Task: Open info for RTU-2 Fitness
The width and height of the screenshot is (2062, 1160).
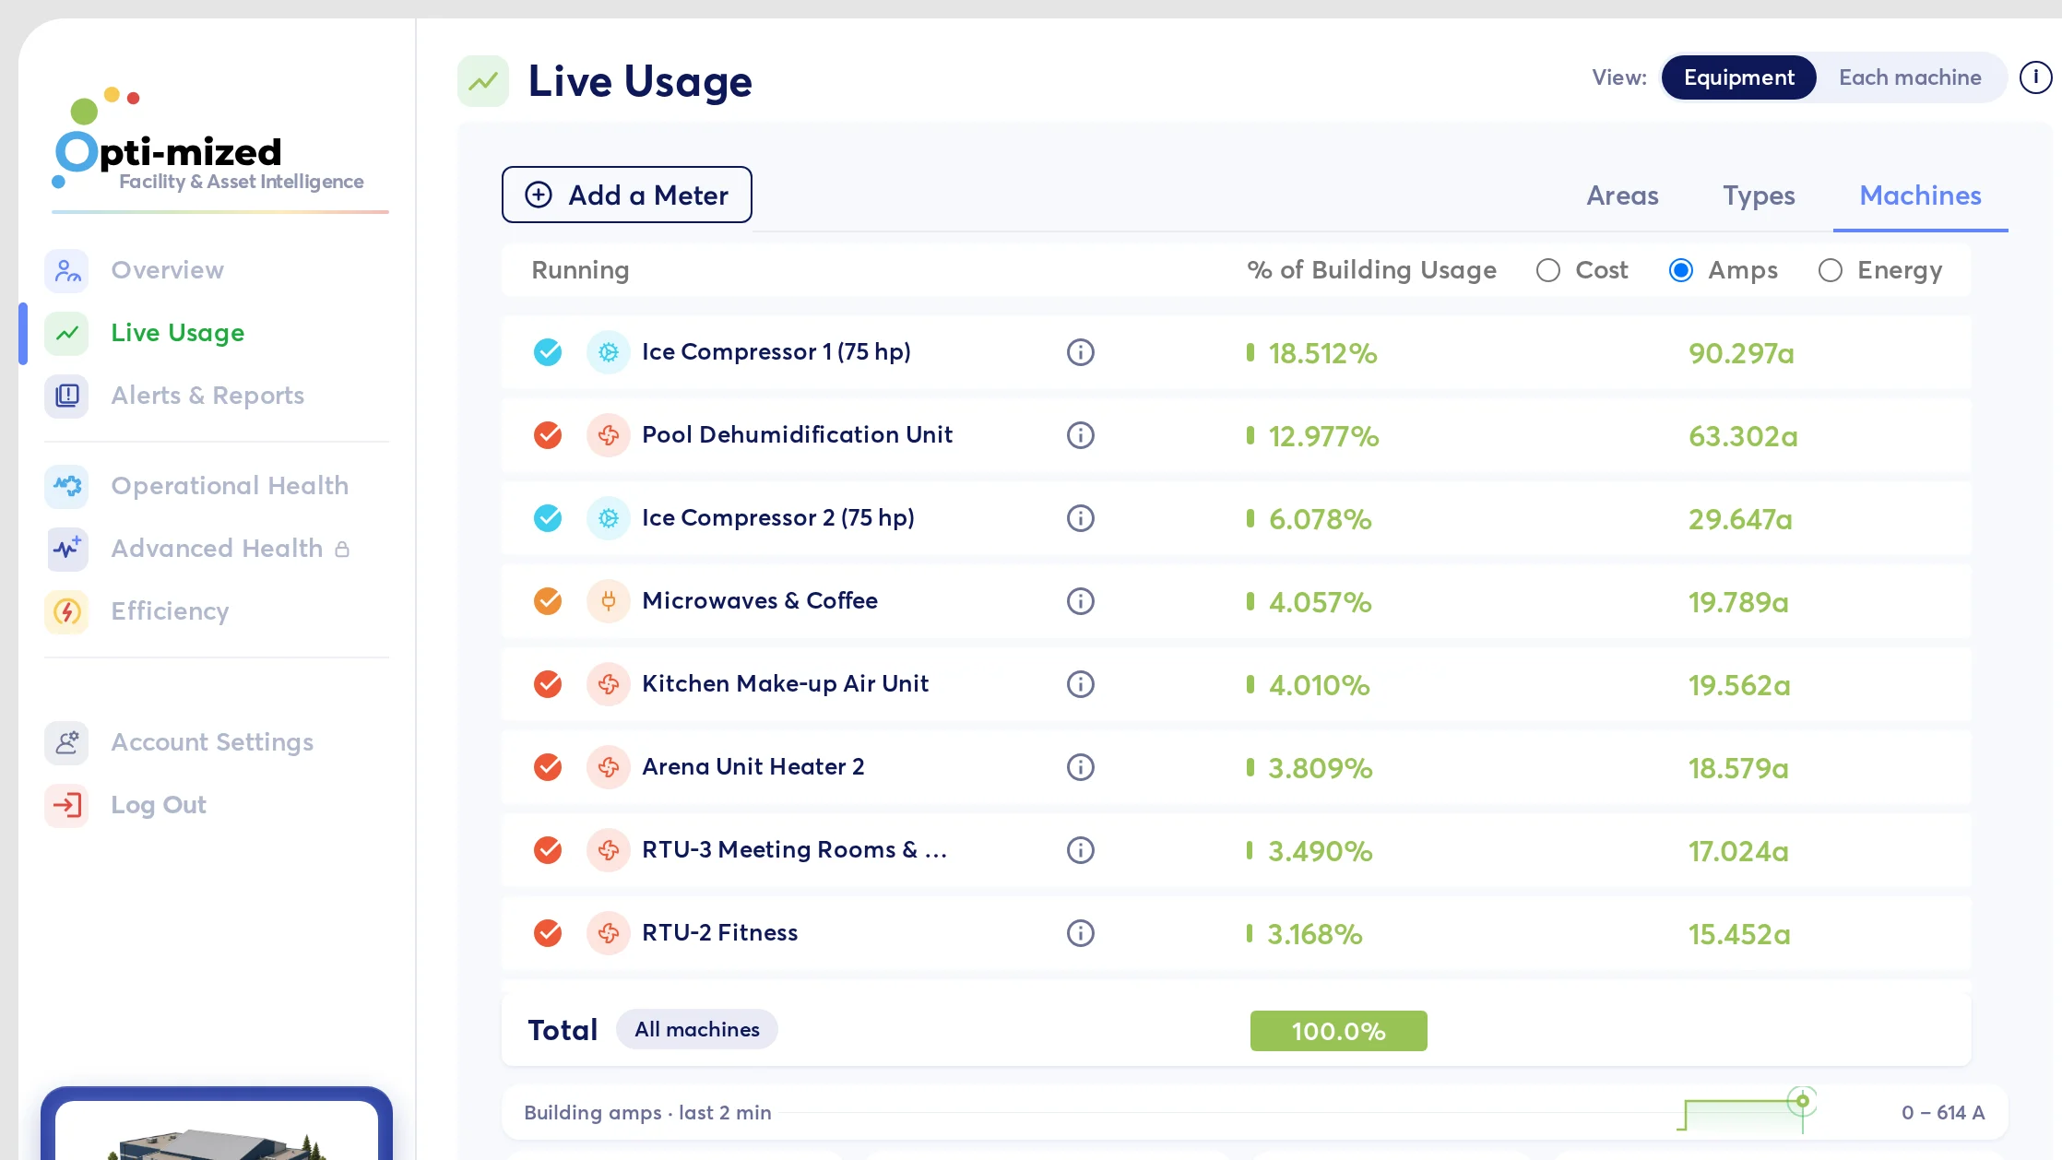Action: (1080, 933)
